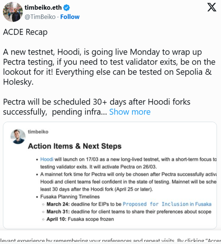Click the ACDE Recap tweet text

click(25, 32)
